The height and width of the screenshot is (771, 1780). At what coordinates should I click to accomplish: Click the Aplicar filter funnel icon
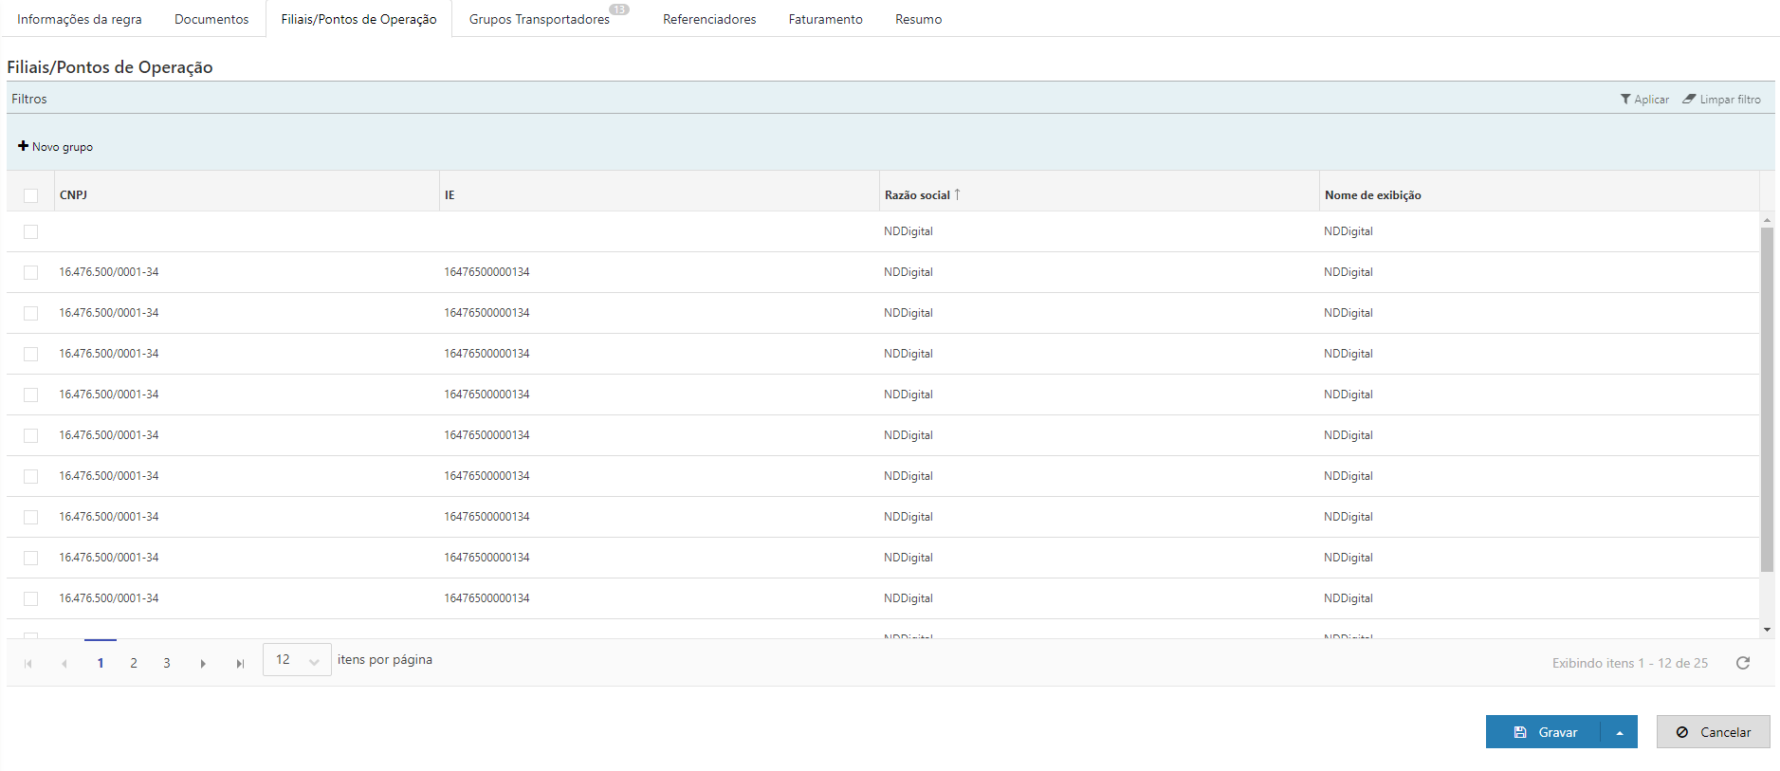1625,100
